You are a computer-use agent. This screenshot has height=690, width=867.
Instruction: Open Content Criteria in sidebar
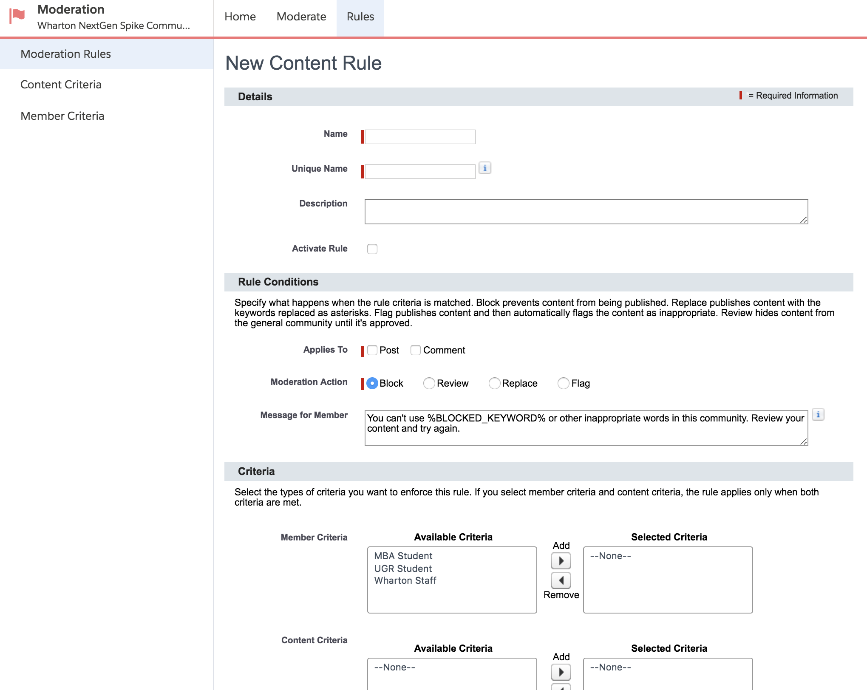[x=61, y=85]
